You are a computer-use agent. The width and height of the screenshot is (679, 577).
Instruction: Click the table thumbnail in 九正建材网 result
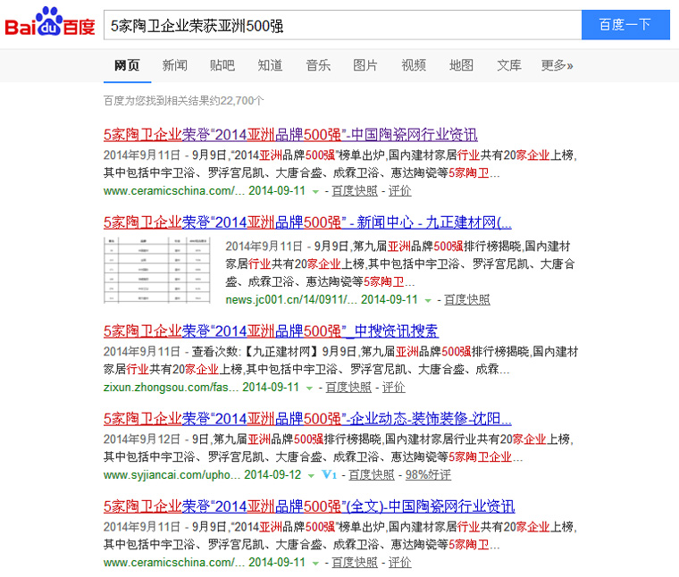157,270
